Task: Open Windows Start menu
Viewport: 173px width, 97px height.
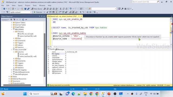Action: pyautogui.click(x=25, y=94)
